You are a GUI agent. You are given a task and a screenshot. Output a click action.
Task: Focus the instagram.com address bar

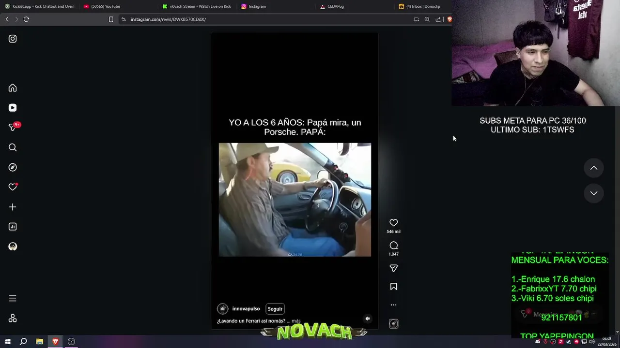click(266, 19)
